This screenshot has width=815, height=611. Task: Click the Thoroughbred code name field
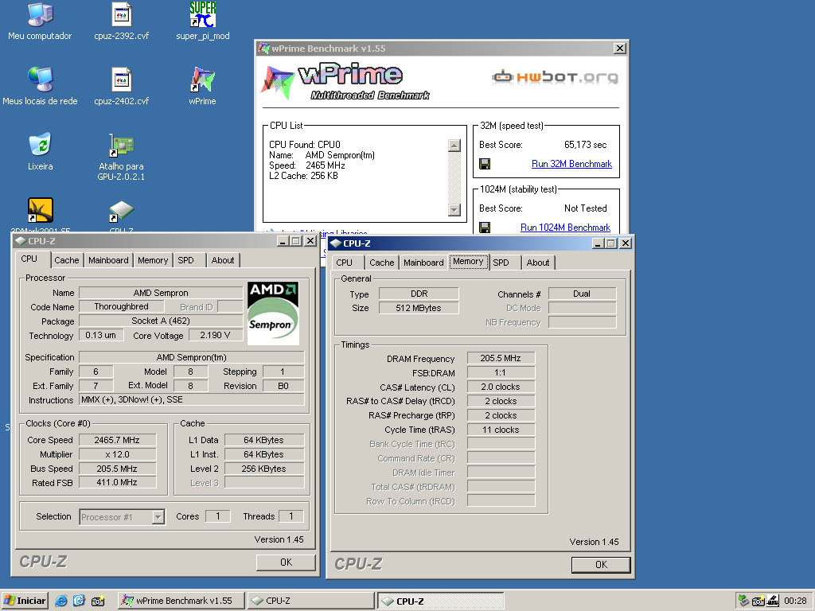pos(121,306)
